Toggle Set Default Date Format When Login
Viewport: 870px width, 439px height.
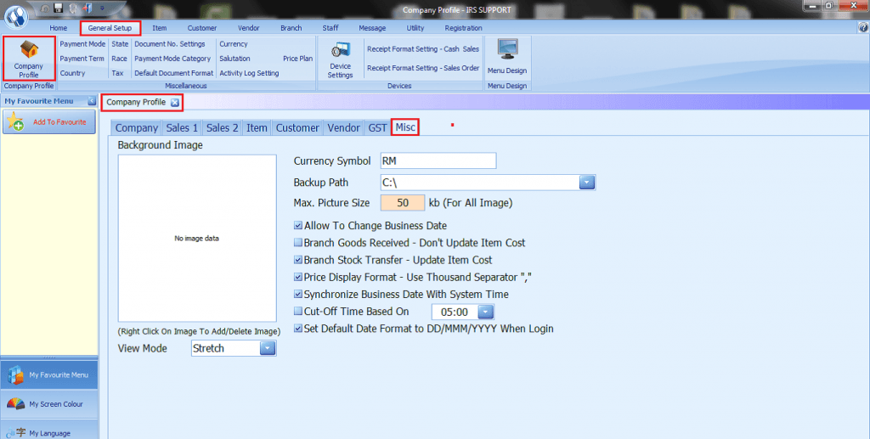(298, 329)
